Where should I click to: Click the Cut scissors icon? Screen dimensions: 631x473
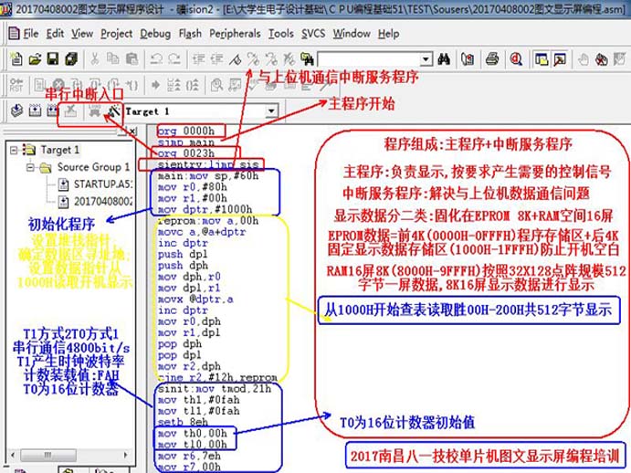click(95, 59)
